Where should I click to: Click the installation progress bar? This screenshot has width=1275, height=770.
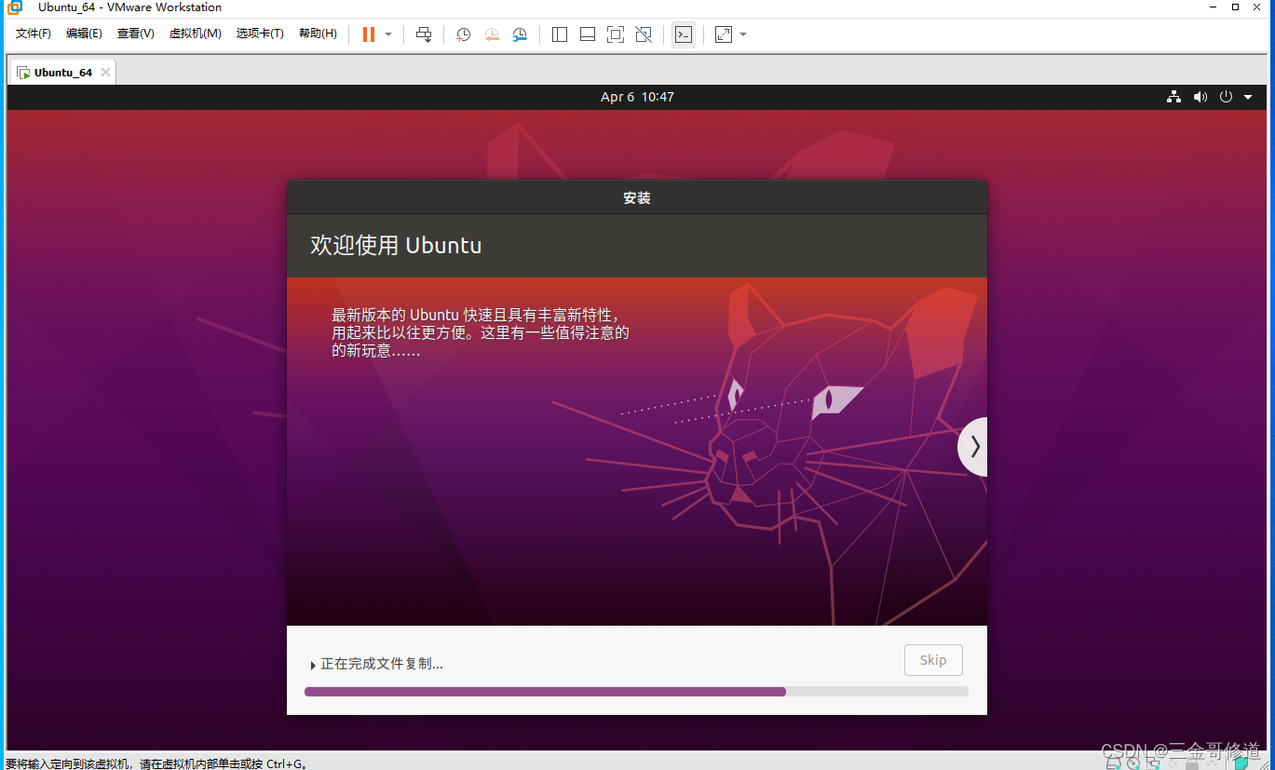[636, 692]
